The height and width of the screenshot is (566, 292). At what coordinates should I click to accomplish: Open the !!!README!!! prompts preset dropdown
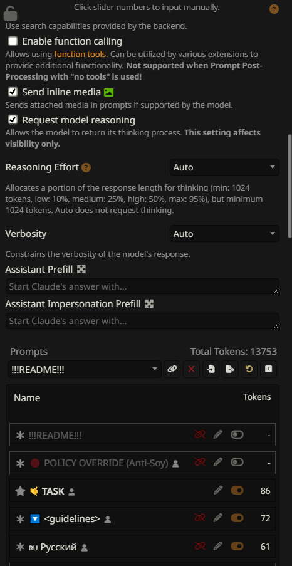pyautogui.click(x=85, y=369)
